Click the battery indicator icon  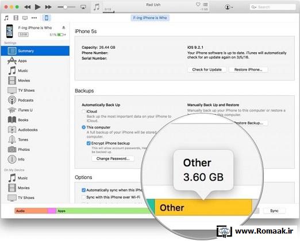tap(60, 34)
